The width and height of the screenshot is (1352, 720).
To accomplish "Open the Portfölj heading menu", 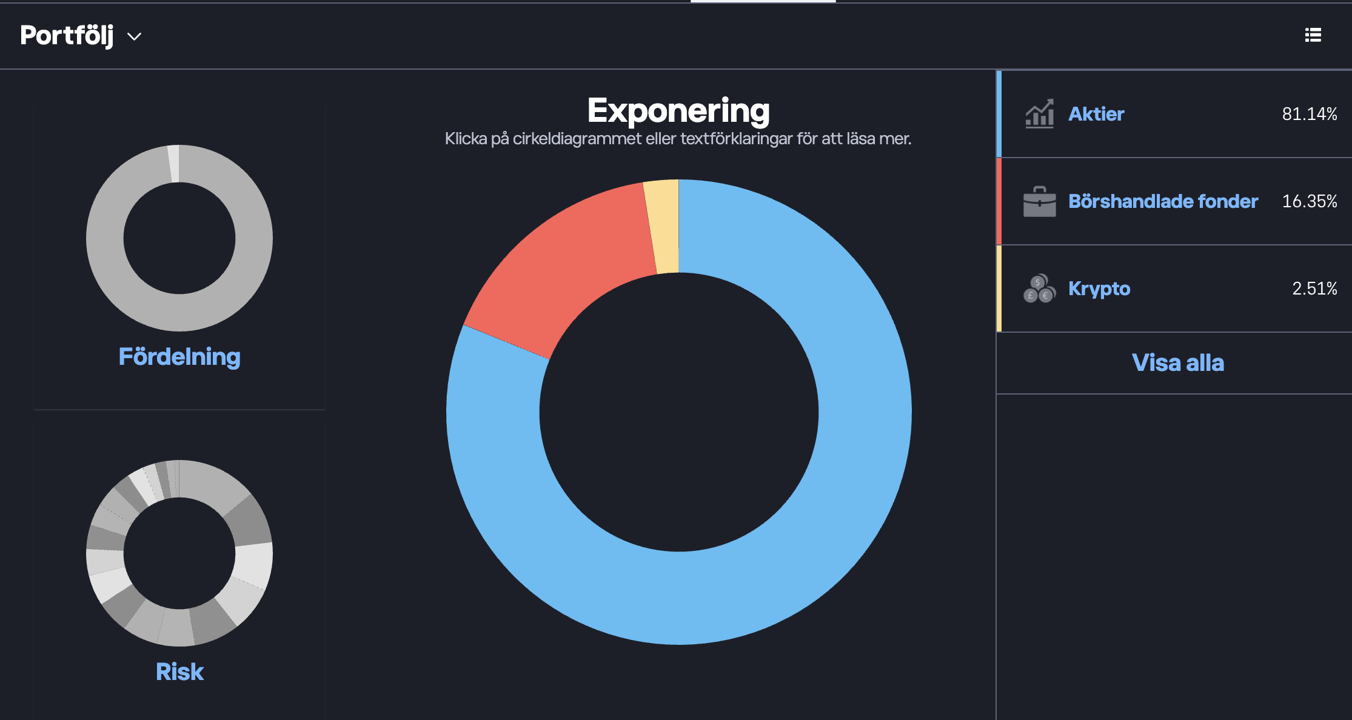I will click(67, 35).
